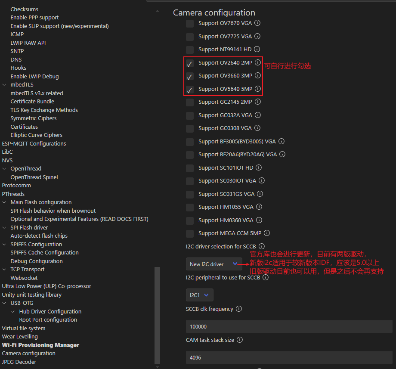The width and height of the screenshot is (396, 369).
Task: Open the I2C1 peripheral dropdown
Action: pyautogui.click(x=200, y=295)
